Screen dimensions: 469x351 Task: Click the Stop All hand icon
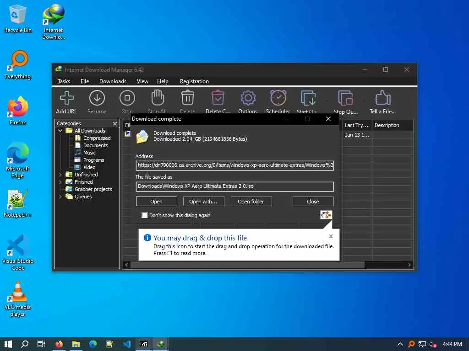(x=158, y=98)
